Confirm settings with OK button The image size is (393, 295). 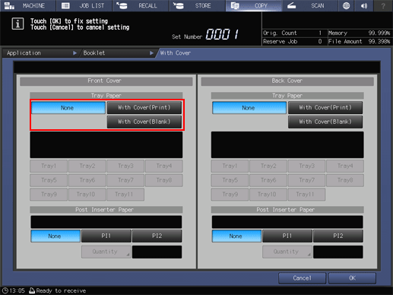click(352, 278)
